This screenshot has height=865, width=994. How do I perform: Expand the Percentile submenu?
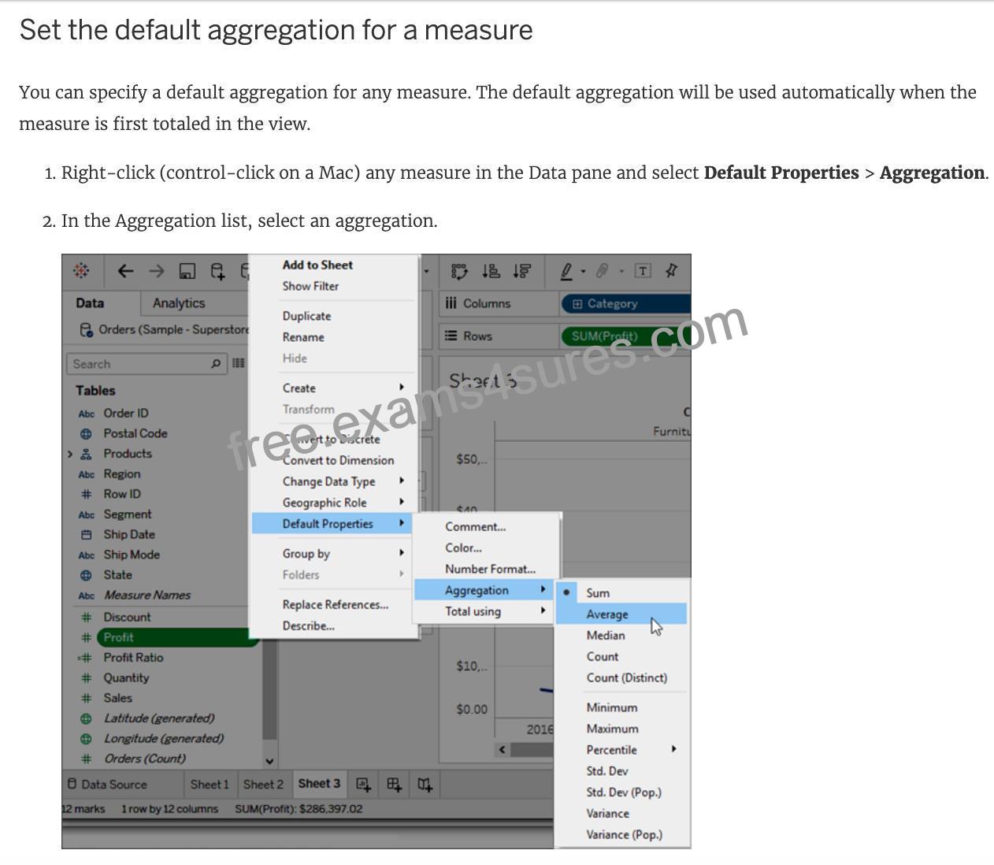622,750
